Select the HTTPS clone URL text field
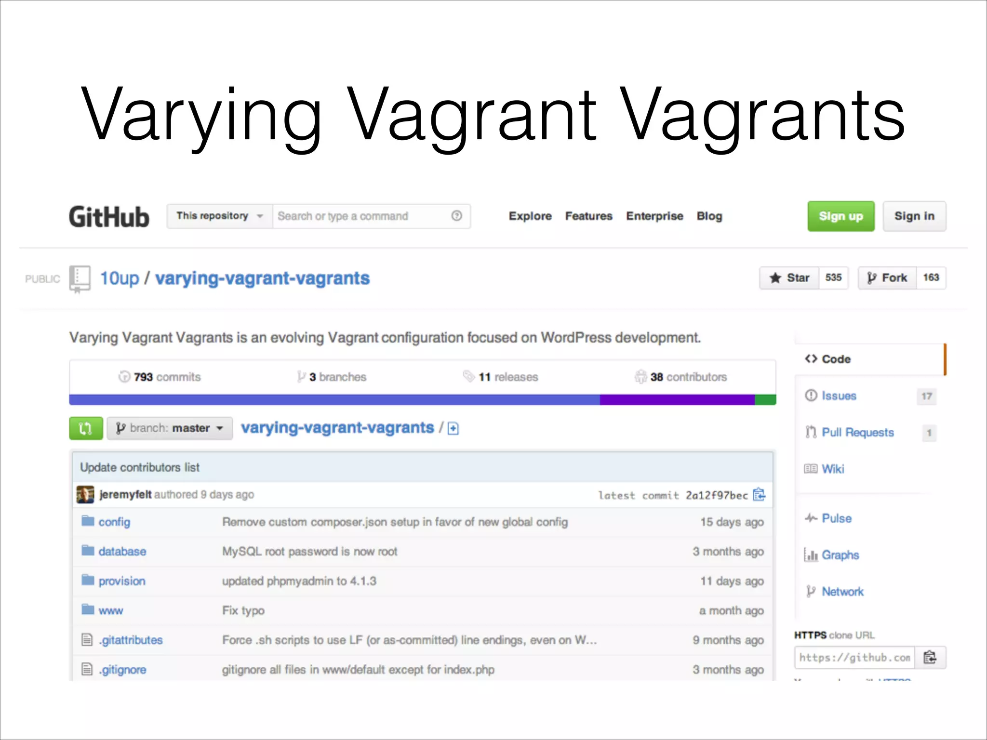This screenshot has width=987, height=740. tap(855, 658)
